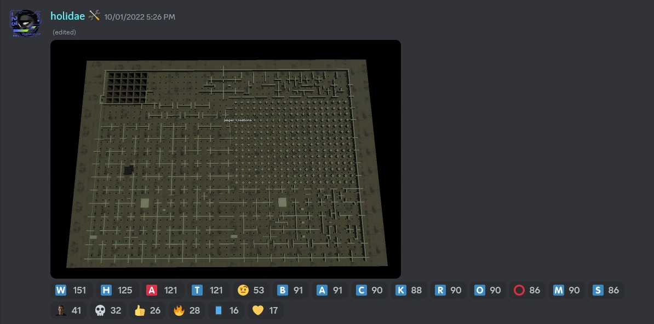Add the fire reaction
654x324 pixels.
click(x=187, y=310)
